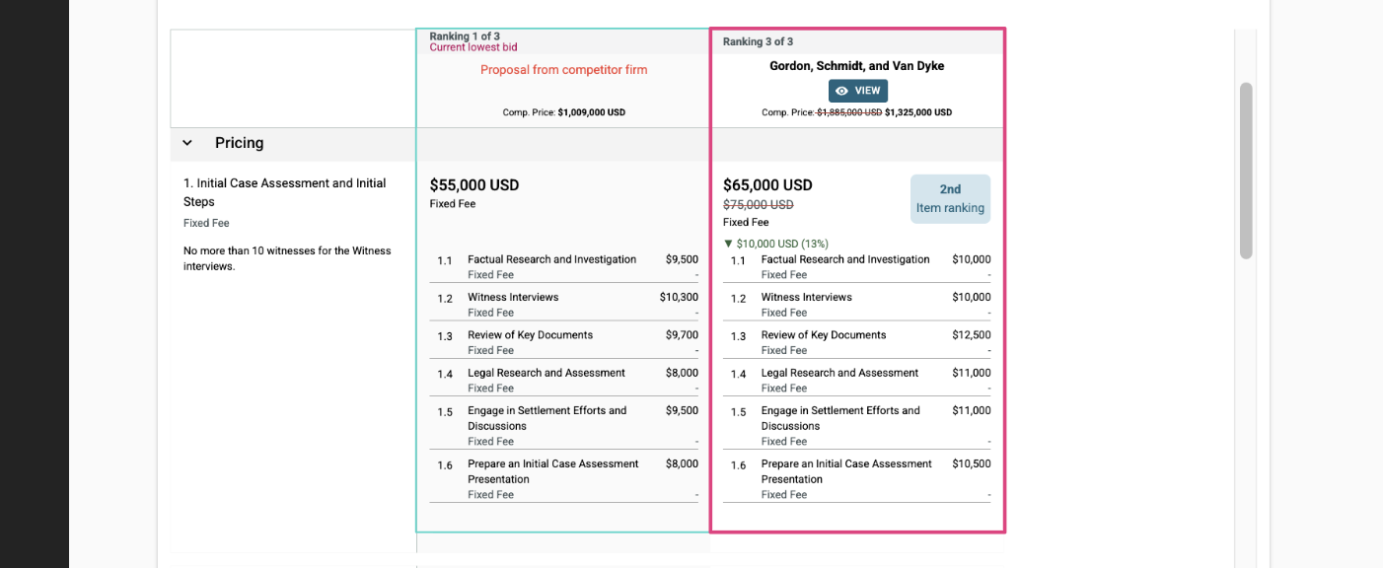The image size is (1383, 568).
Task: Select the 2nd Item ranking badge
Action: [950, 198]
